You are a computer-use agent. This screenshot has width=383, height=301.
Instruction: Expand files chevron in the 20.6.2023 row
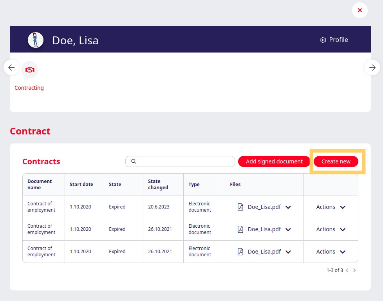(x=288, y=207)
